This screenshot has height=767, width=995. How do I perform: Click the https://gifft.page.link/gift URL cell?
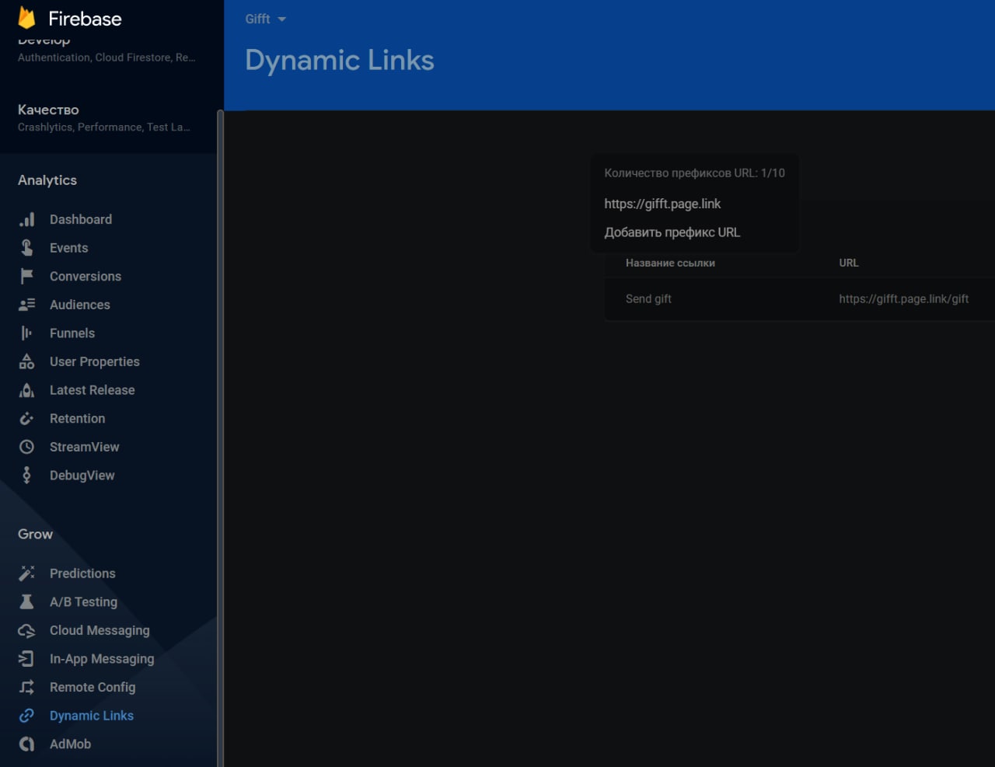point(903,299)
